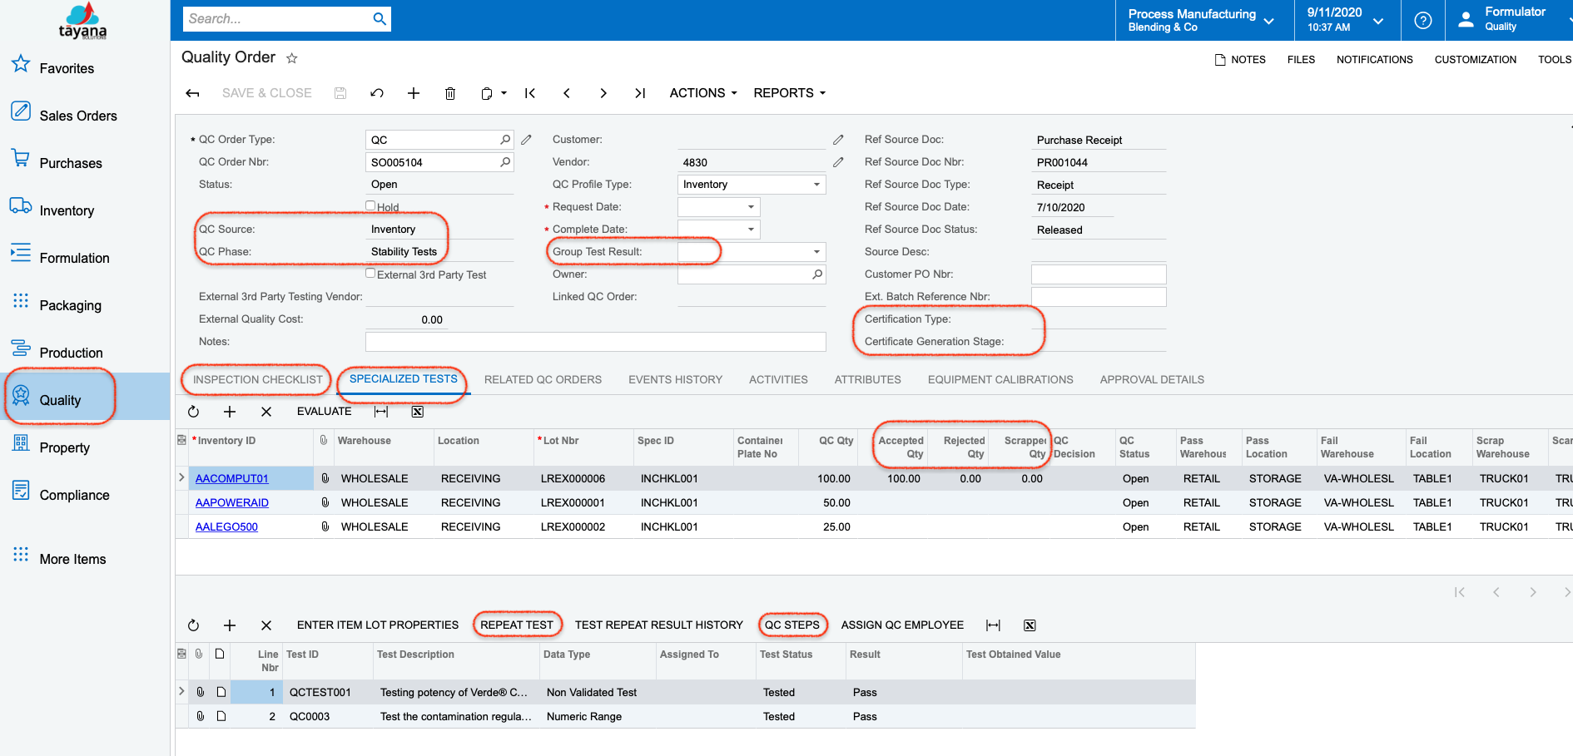Click the Customer PO Nbr input field
1573x756 pixels.
[x=1098, y=274]
